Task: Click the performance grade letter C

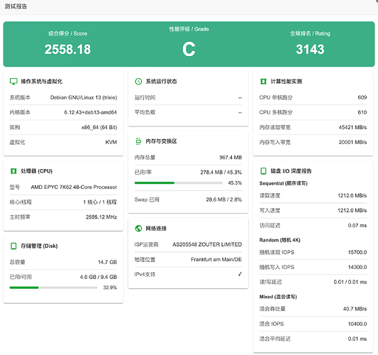Action: coord(189,49)
